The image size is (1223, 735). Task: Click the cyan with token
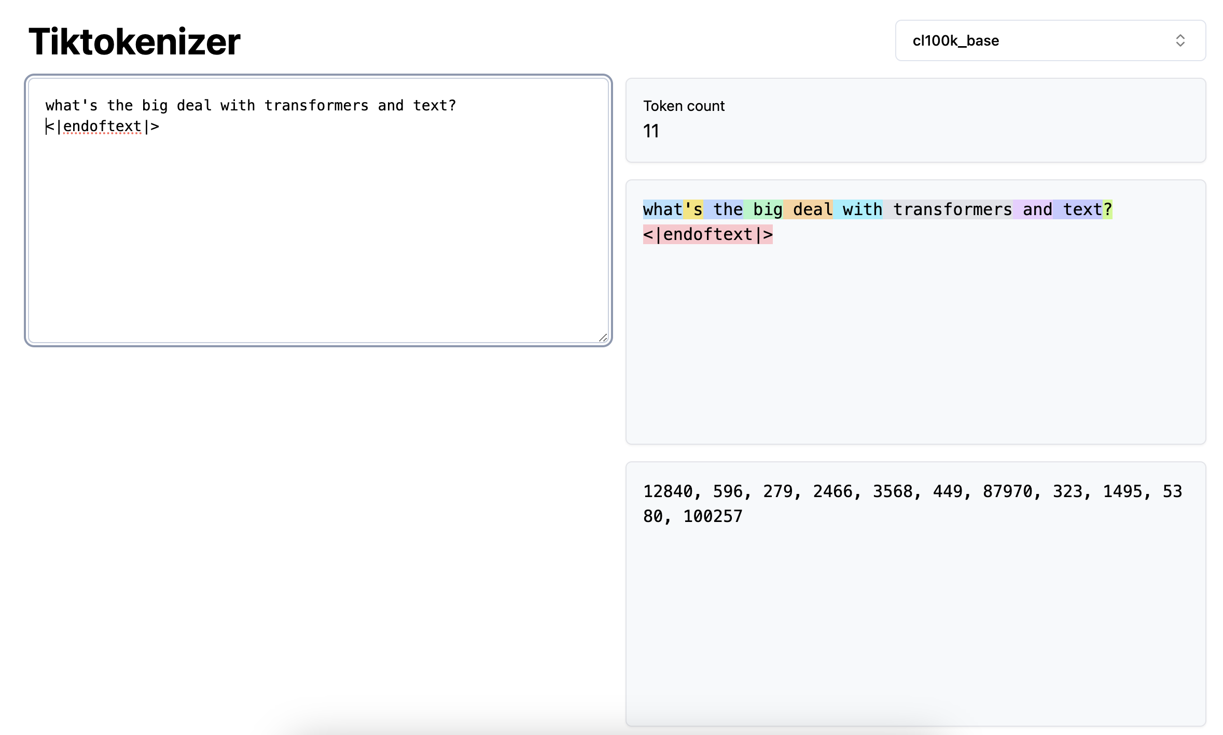point(857,209)
